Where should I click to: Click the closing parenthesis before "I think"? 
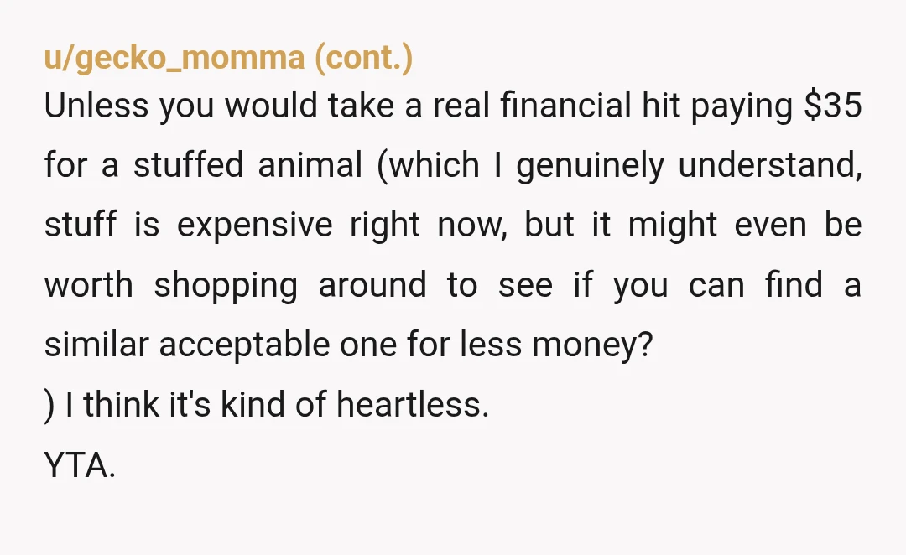tap(49, 405)
